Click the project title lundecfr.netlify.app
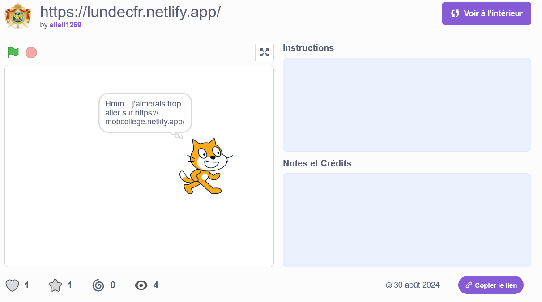Screen dimensions: 542x302 pyautogui.click(x=130, y=11)
